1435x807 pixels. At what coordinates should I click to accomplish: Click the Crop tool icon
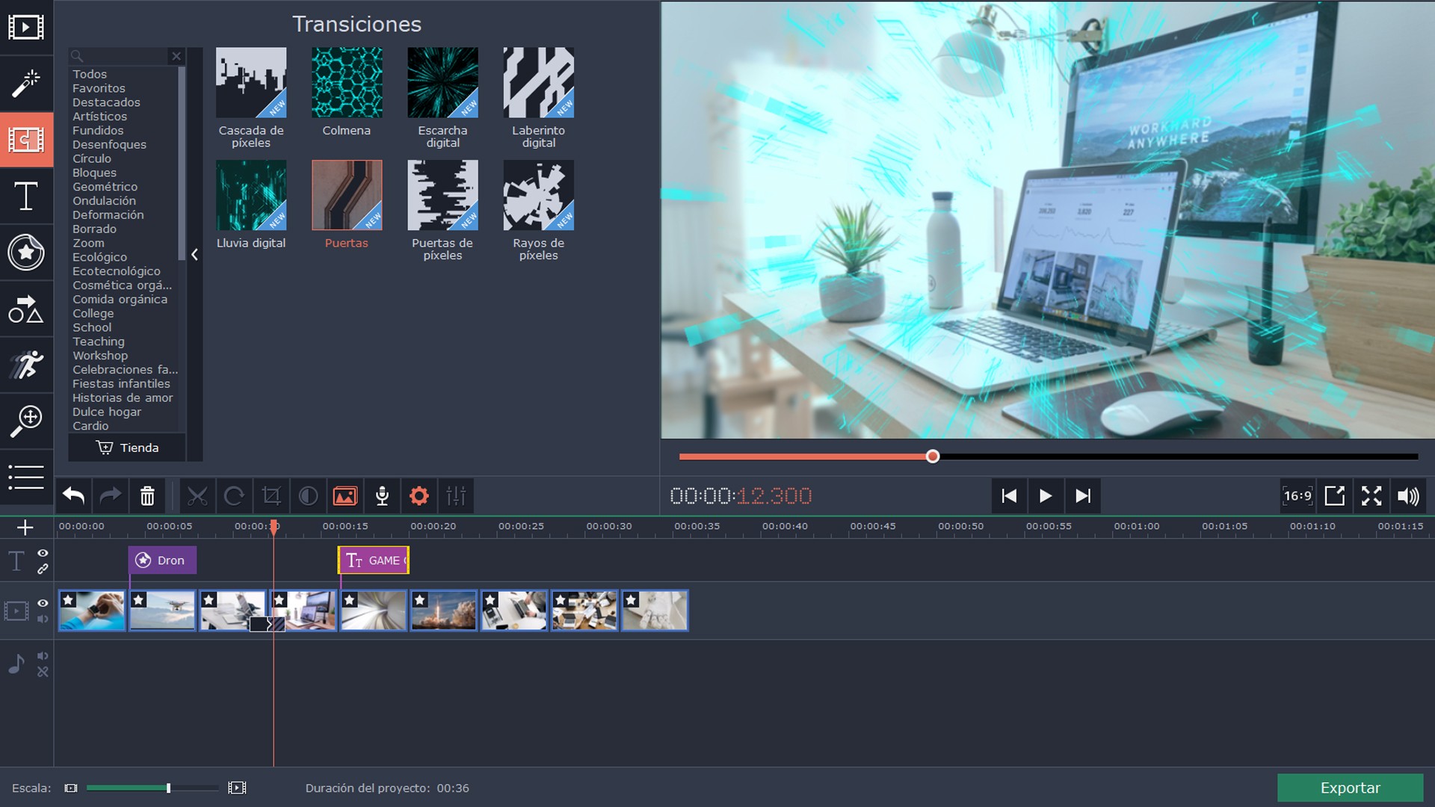[271, 496]
